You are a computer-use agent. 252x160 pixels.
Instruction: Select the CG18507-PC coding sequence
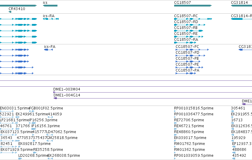tap(192, 50)
